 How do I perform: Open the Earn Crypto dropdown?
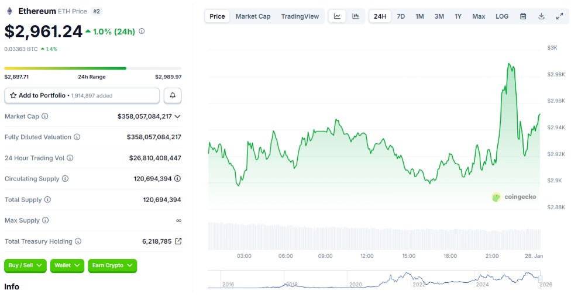pyautogui.click(x=112, y=265)
